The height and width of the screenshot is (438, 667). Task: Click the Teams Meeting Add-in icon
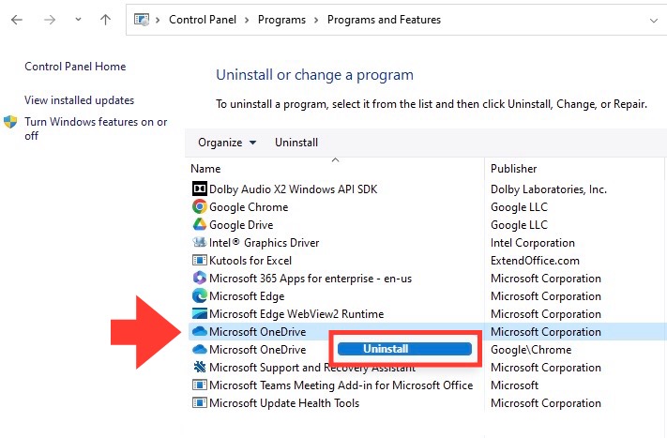click(x=200, y=385)
